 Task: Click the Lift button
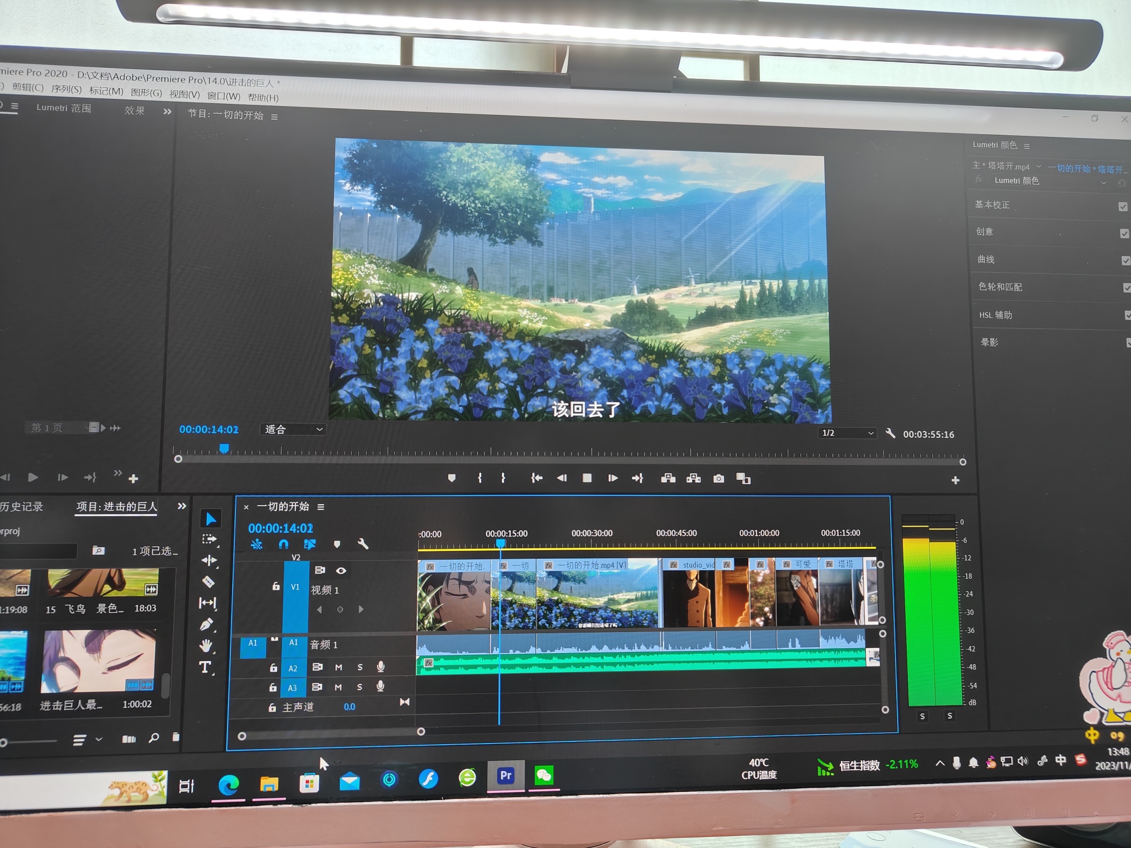(x=668, y=478)
